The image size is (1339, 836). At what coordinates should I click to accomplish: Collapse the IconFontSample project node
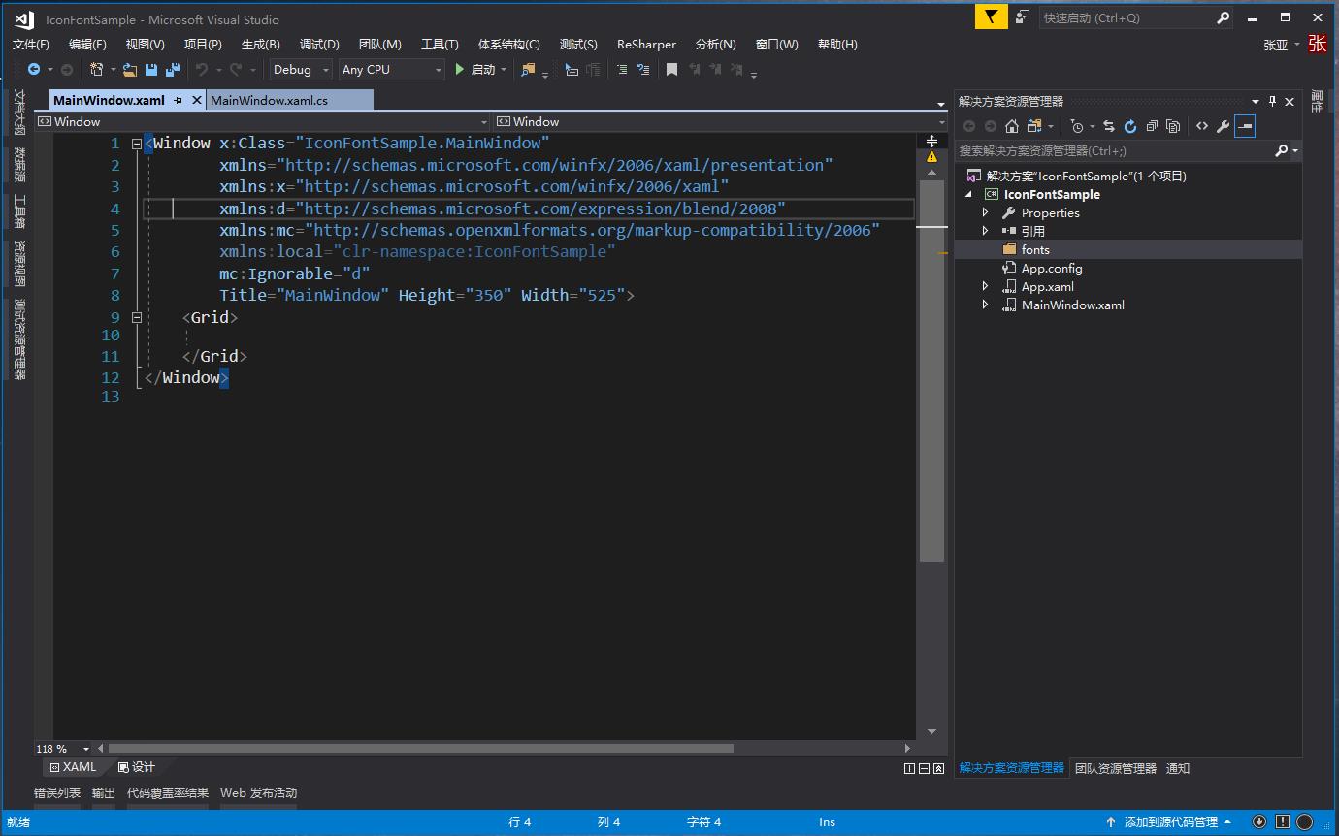pos(969,194)
